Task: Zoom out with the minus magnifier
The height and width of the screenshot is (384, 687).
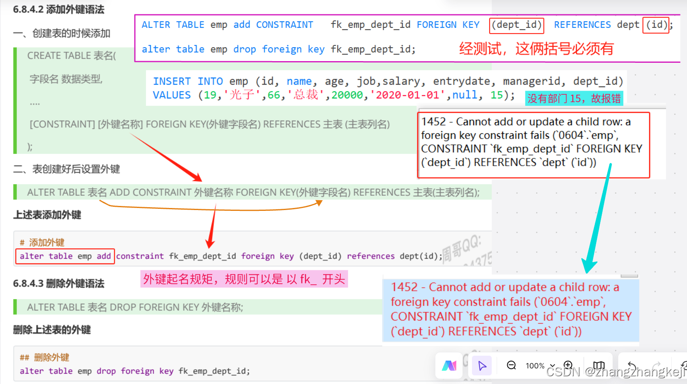Action: [511, 365]
